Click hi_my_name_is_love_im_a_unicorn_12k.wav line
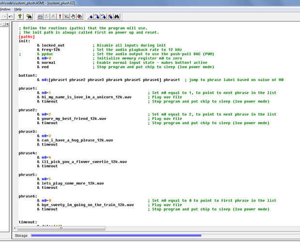300x242 pixels. click(84, 97)
